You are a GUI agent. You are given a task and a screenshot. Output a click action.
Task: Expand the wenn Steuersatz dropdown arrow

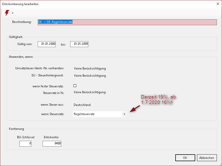pyautogui.click(x=124, y=114)
